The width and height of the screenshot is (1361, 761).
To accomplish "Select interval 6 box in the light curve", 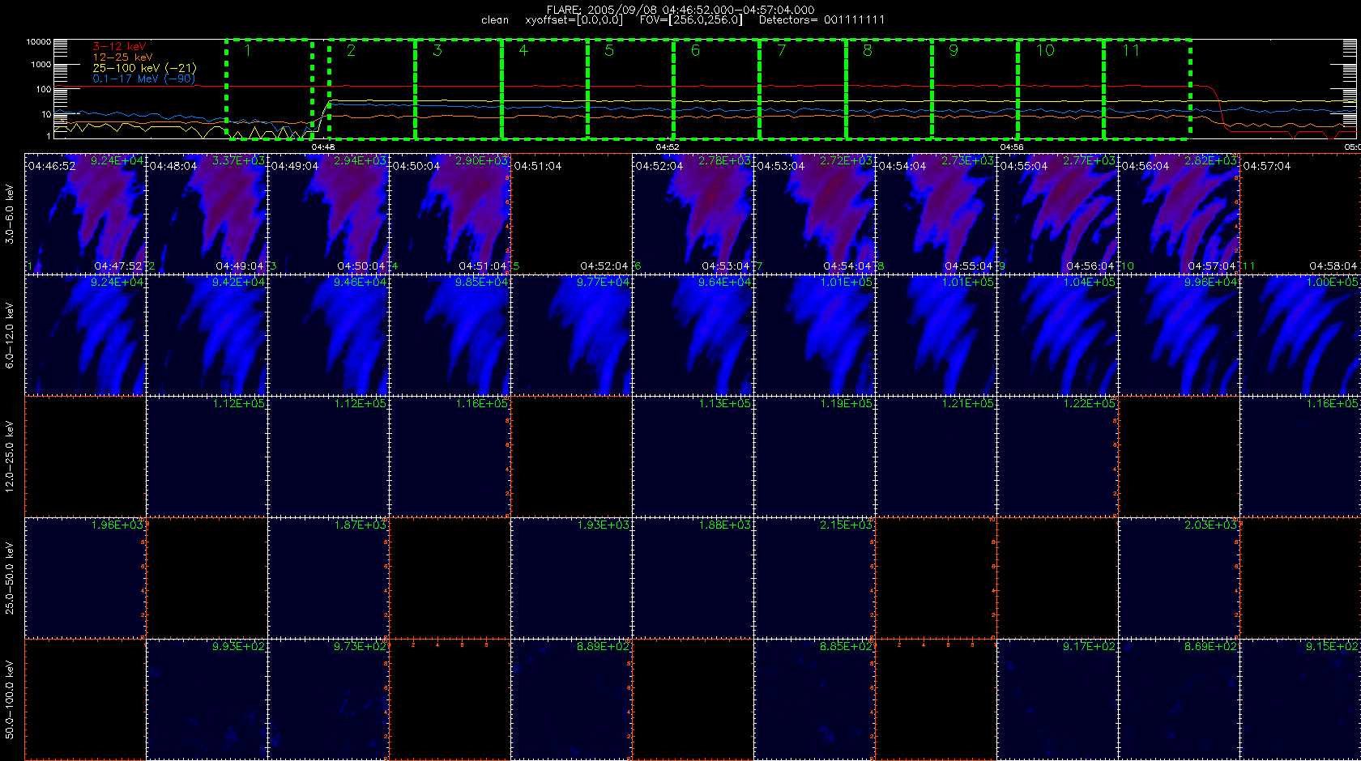I will pyautogui.click(x=717, y=89).
